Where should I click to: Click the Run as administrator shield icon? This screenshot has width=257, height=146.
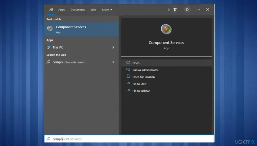(x=128, y=70)
